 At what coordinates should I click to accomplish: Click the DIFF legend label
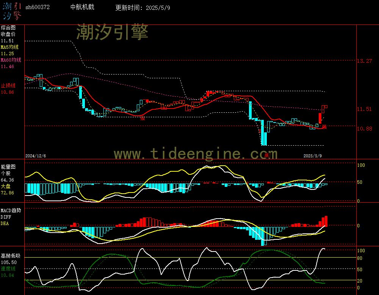[6, 217]
